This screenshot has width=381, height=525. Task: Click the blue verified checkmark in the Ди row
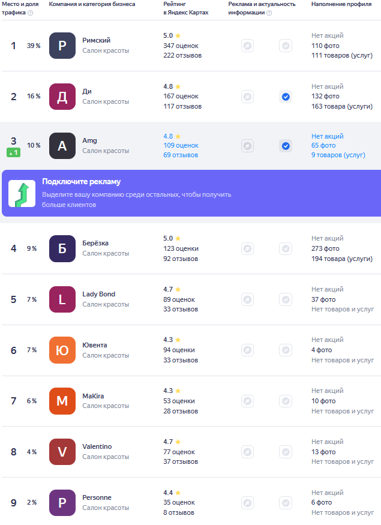click(x=286, y=97)
